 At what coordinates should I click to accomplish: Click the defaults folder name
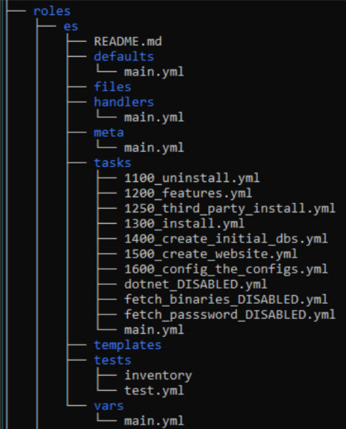click(124, 57)
